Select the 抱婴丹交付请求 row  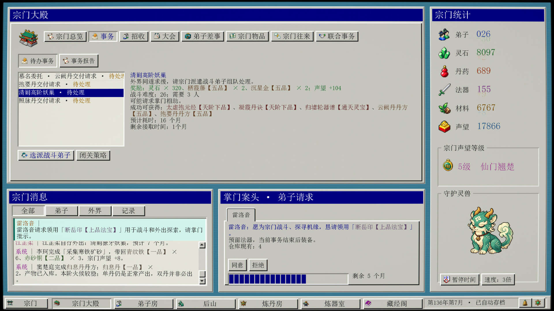tap(71, 84)
